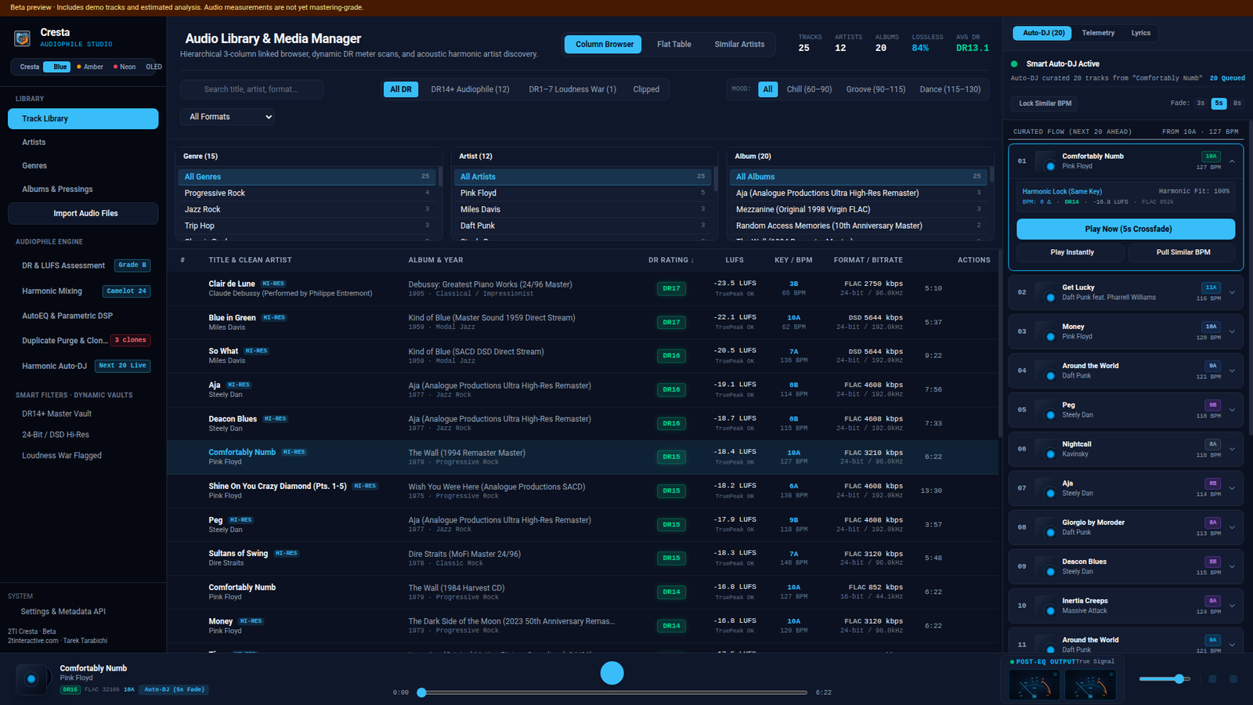Click the Pull Similar BPM button

pos(1183,252)
